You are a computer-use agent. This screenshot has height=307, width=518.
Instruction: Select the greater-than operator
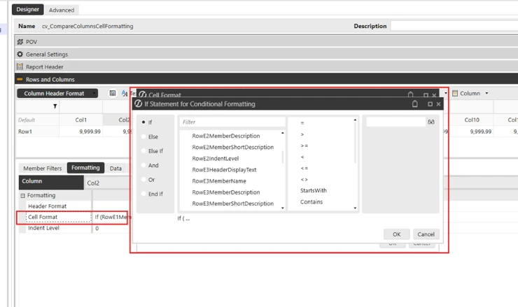(x=302, y=134)
